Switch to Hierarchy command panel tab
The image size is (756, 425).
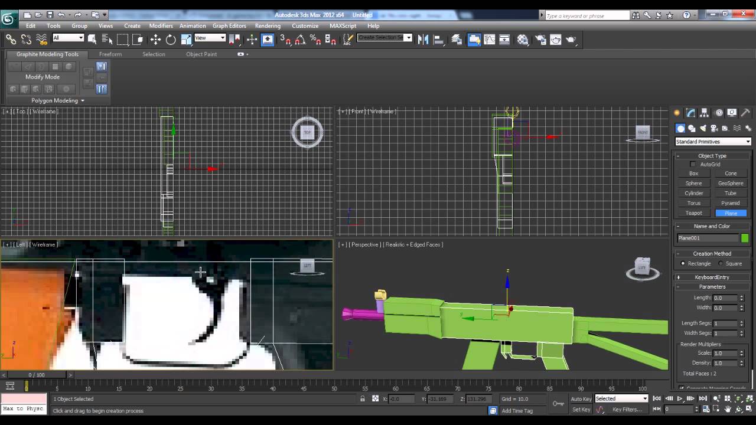tap(705, 113)
